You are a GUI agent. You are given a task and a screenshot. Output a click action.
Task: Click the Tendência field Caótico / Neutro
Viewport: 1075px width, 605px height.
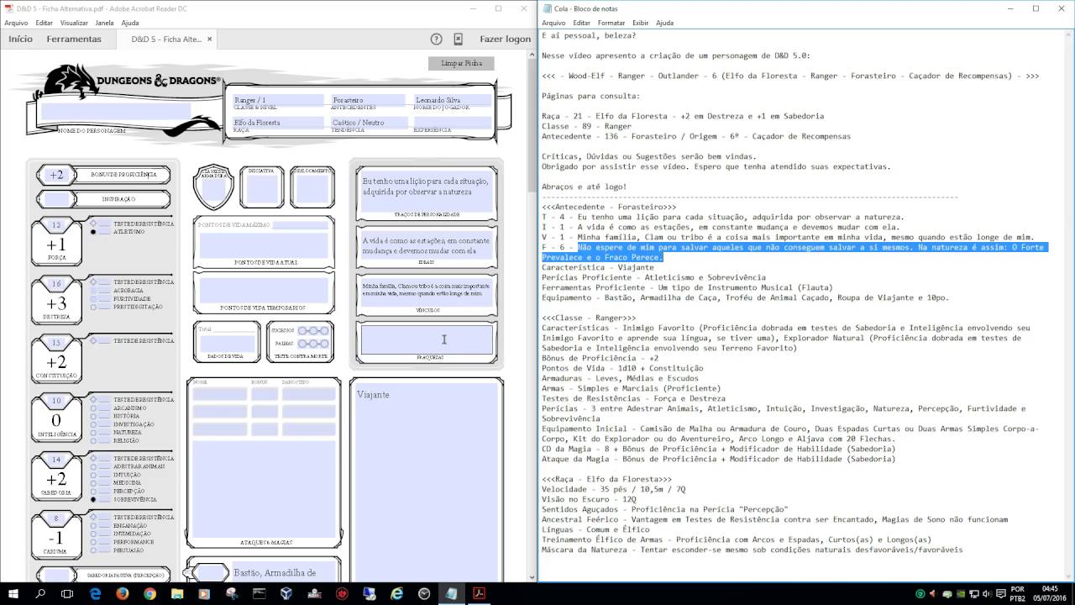368,123
